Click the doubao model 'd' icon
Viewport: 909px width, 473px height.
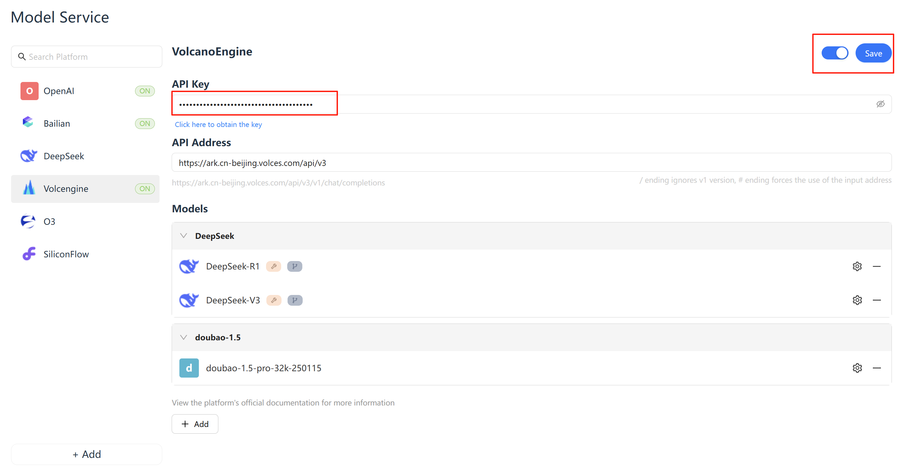[189, 368]
